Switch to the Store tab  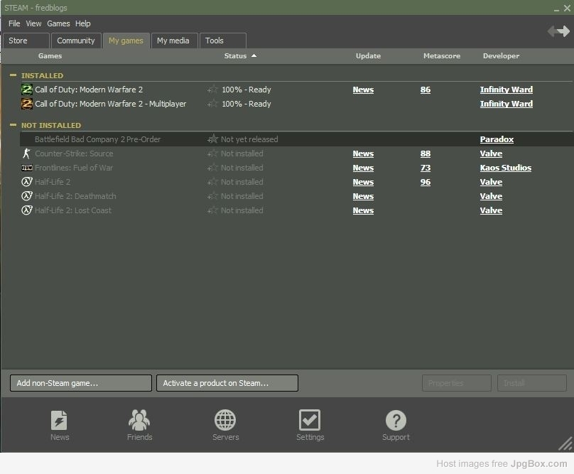[x=26, y=41]
